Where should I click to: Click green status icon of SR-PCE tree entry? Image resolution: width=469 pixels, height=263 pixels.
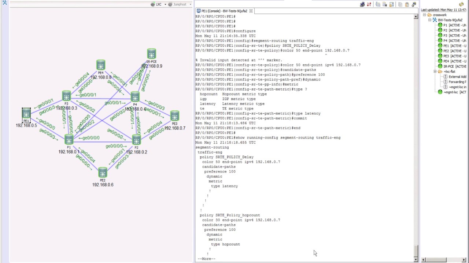tap(440, 66)
